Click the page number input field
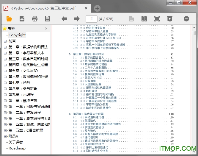 (92, 19)
